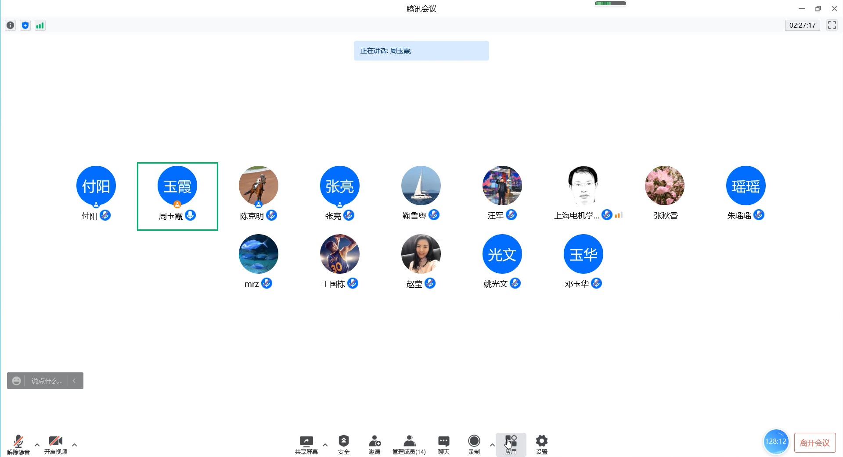Click Share Screen (共享屏幕)
The width and height of the screenshot is (843, 457).
[306, 444]
